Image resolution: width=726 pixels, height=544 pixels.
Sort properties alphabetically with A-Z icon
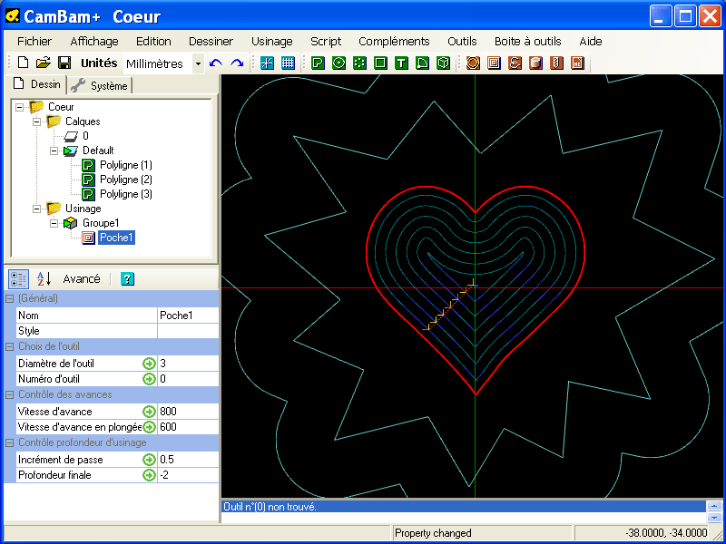(43, 279)
